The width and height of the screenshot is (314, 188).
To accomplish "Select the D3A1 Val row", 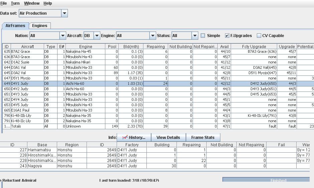I will [158, 67].
